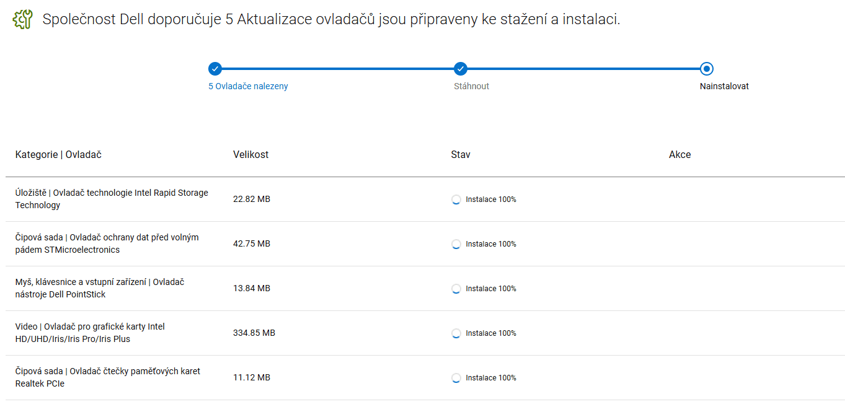The image size is (845, 412).
Task: Click the install spinner for Realtek PCIe reader
Action: (456, 378)
